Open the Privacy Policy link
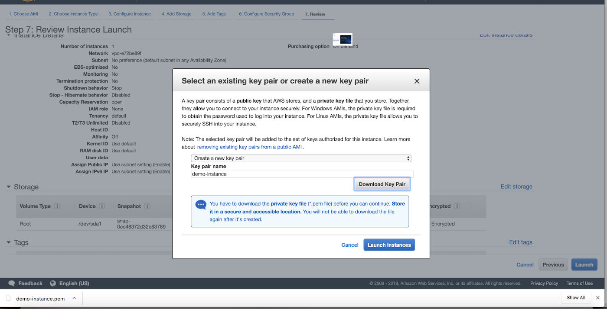607x309 pixels. [x=544, y=283]
